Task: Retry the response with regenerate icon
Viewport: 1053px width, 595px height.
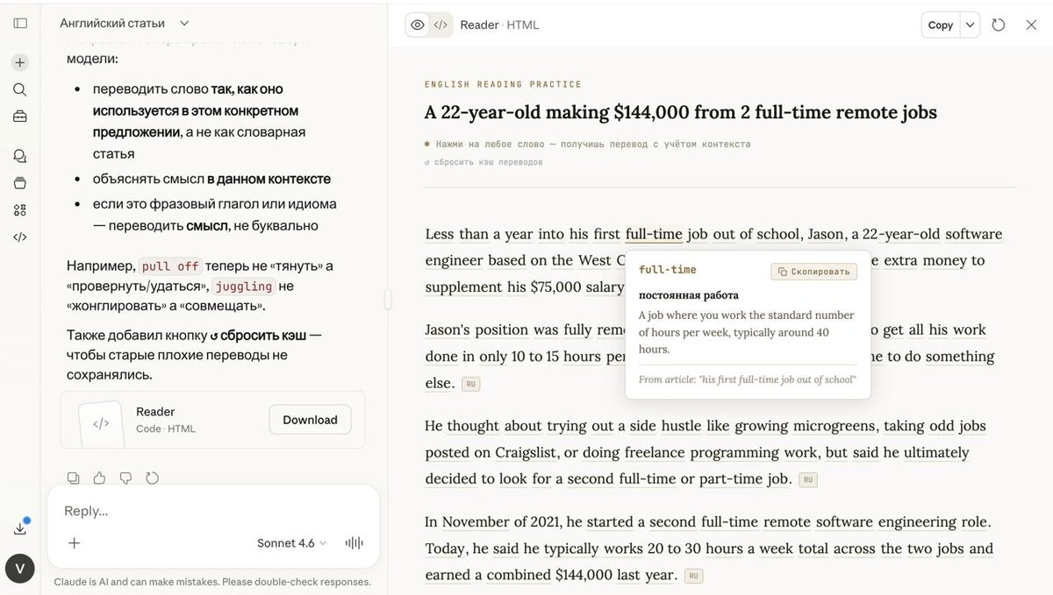Action: tap(152, 478)
